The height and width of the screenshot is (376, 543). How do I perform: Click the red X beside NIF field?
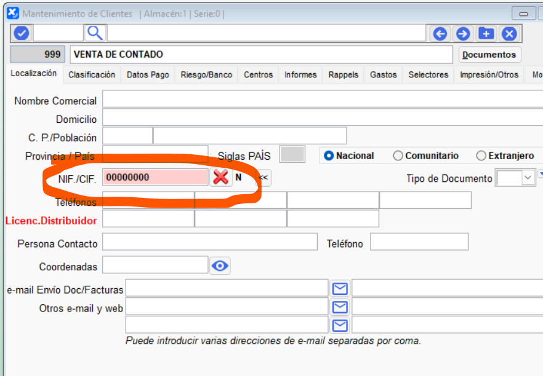[220, 178]
